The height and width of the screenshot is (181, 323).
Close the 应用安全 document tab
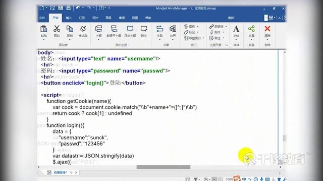coord(76,172)
